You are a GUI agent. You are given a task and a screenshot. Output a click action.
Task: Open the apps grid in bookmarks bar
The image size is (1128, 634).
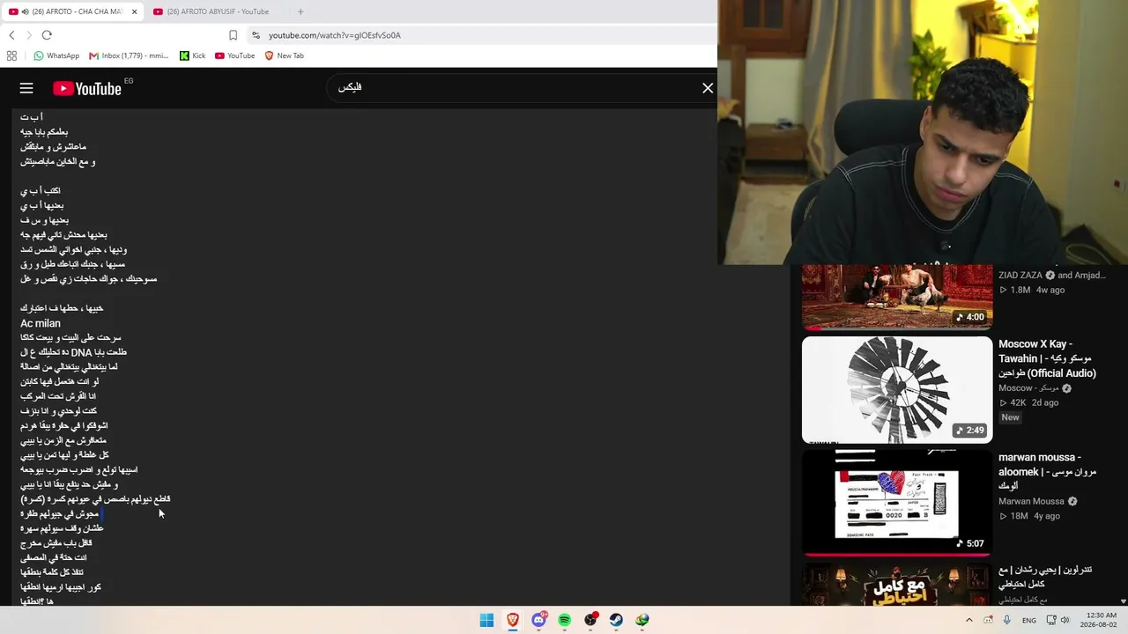[x=11, y=55]
